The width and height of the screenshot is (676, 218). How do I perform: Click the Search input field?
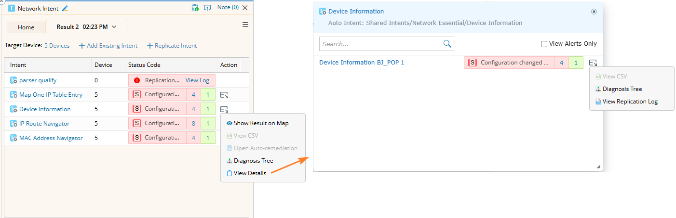381,44
